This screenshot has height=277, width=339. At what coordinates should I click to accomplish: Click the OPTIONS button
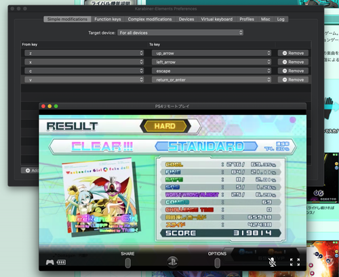click(217, 263)
